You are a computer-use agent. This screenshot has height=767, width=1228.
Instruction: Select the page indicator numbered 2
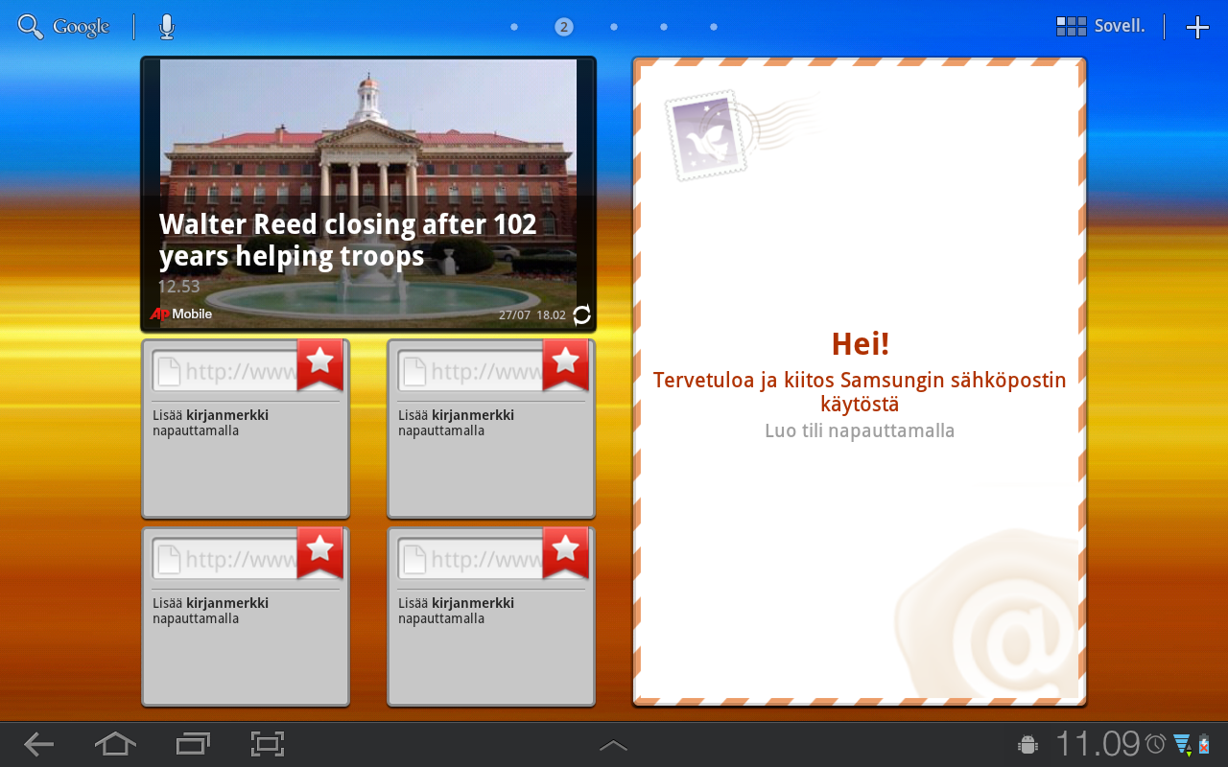[564, 27]
